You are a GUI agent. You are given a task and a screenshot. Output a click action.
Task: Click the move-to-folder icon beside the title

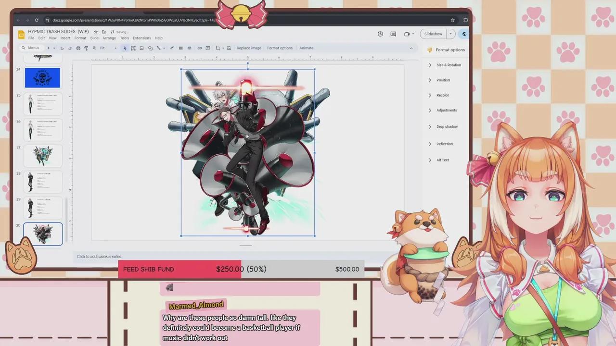click(104, 32)
